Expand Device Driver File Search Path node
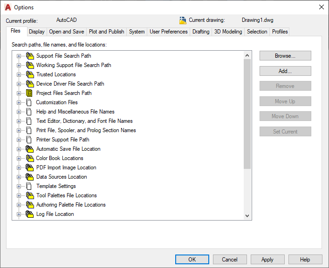This screenshot has height=268, width=329. tap(19, 84)
